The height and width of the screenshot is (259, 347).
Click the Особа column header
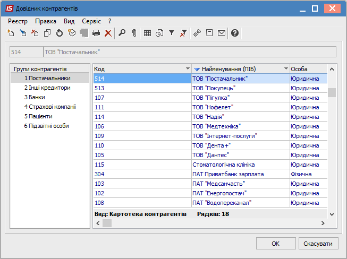309,69
